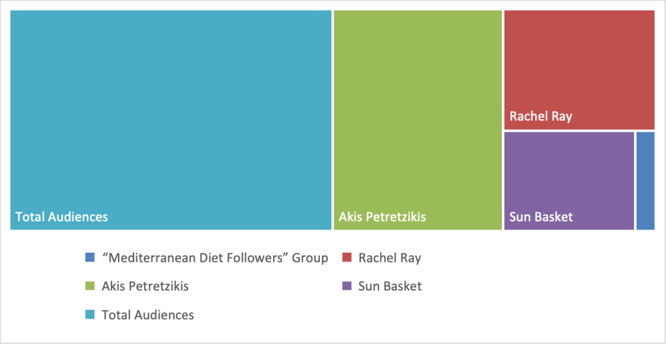
Task: Select the white Sun Basket label inside the tile
Action: pos(541,216)
